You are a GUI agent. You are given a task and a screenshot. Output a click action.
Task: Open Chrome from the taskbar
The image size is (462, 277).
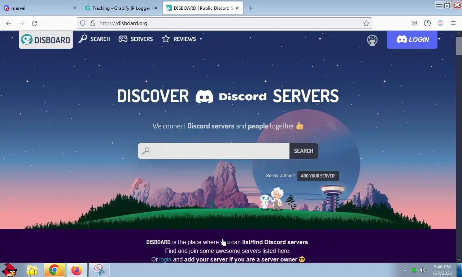55,270
